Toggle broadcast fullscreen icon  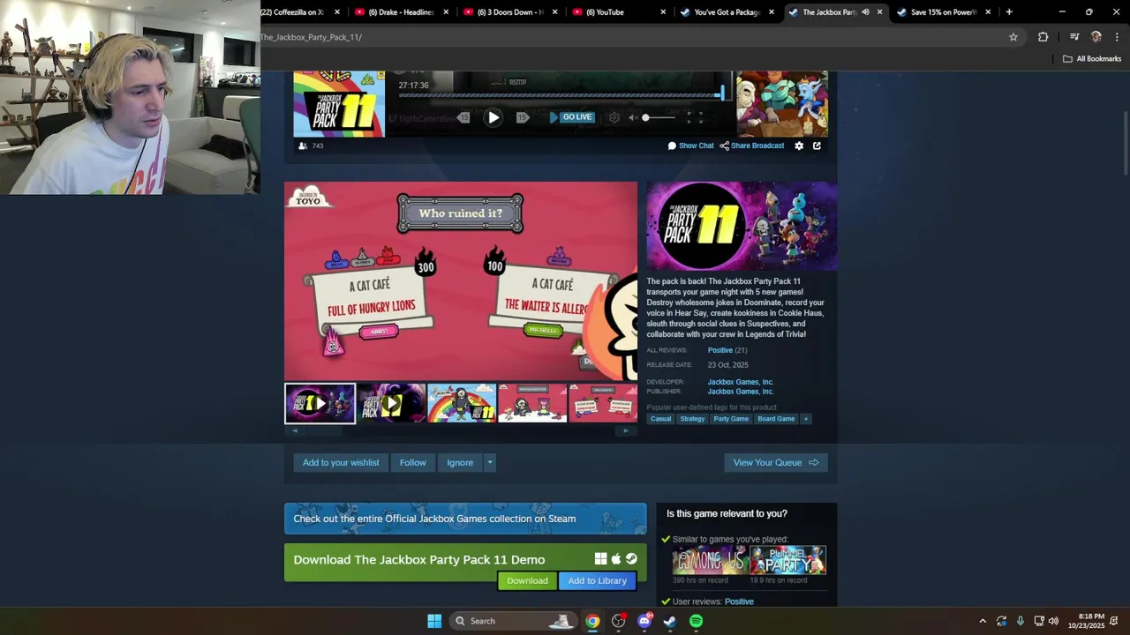pos(695,117)
